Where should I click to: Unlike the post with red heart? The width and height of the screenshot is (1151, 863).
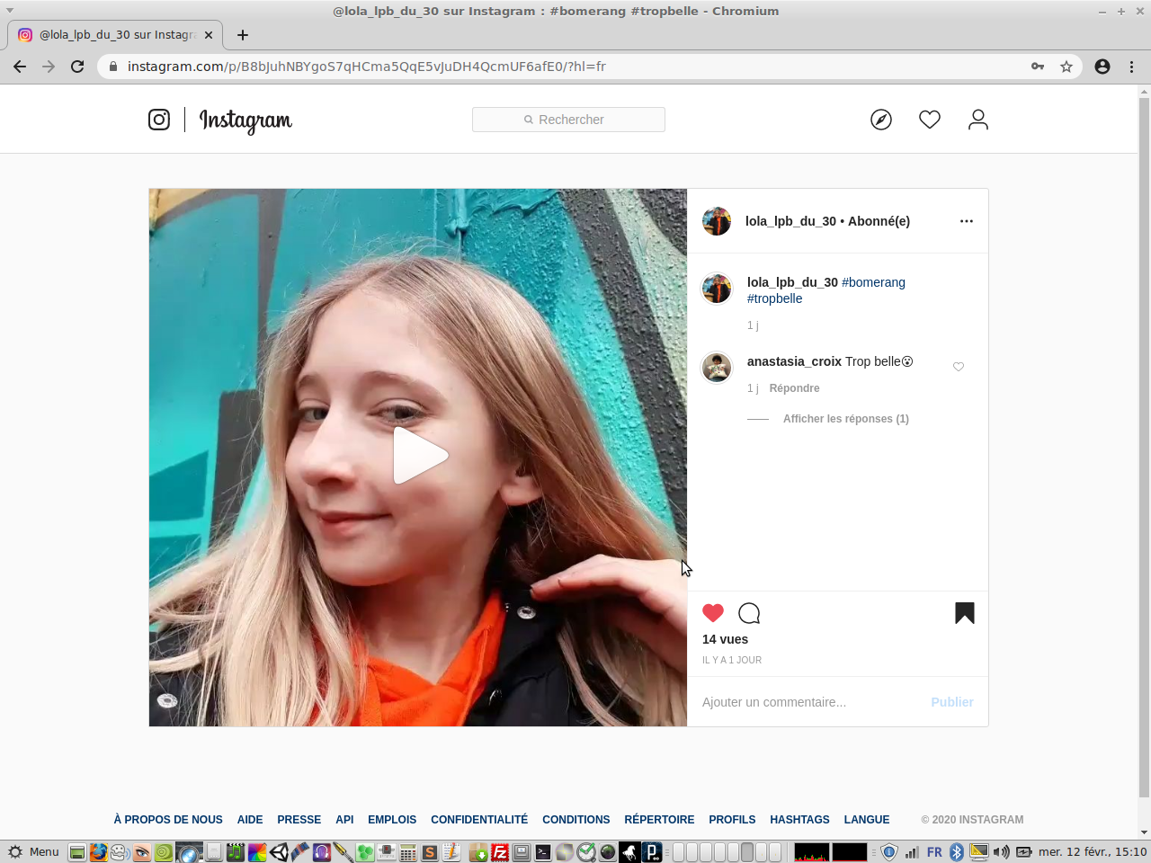tap(713, 613)
